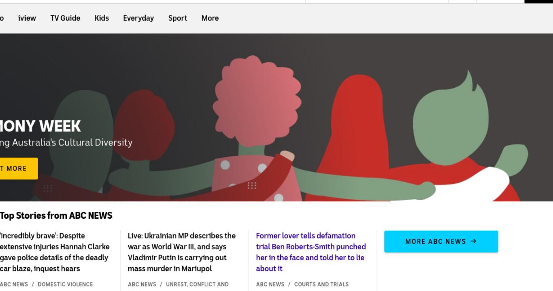
Task: Click the COURTS AND TRIALS topic tag
Action: pyautogui.click(x=321, y=285)
